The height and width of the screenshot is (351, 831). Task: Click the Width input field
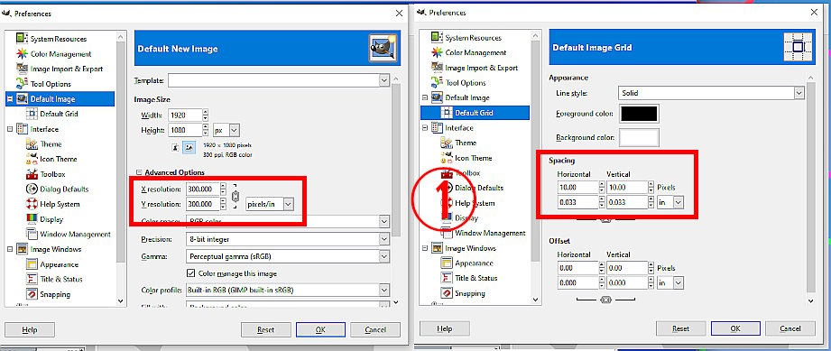click(x=185, y=115)
